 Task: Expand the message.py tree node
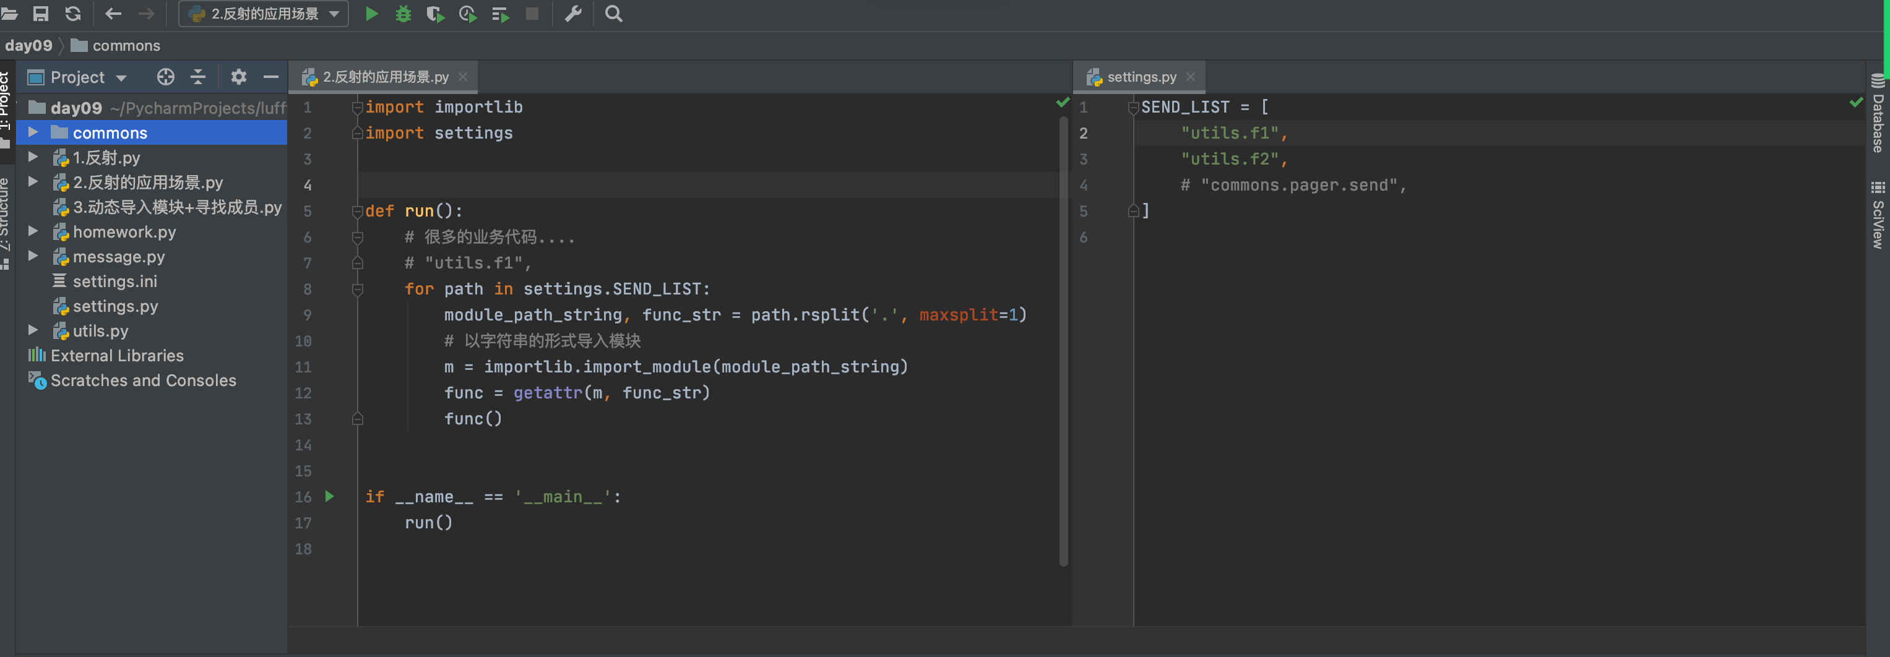click(x=33, y=256)
